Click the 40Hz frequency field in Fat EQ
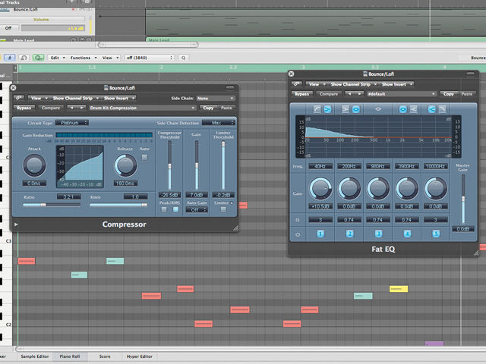 (320, 166)
